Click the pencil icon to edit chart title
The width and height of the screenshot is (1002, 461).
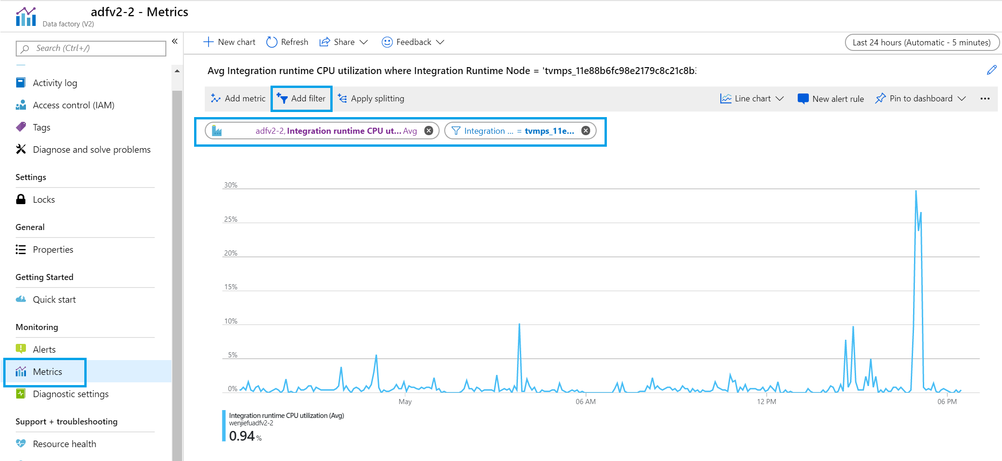tap(992, 70)
